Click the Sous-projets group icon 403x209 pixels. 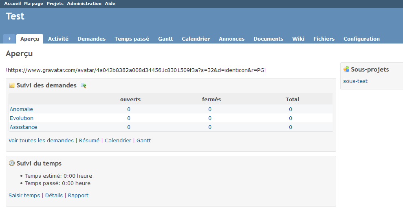pos(346,69)
